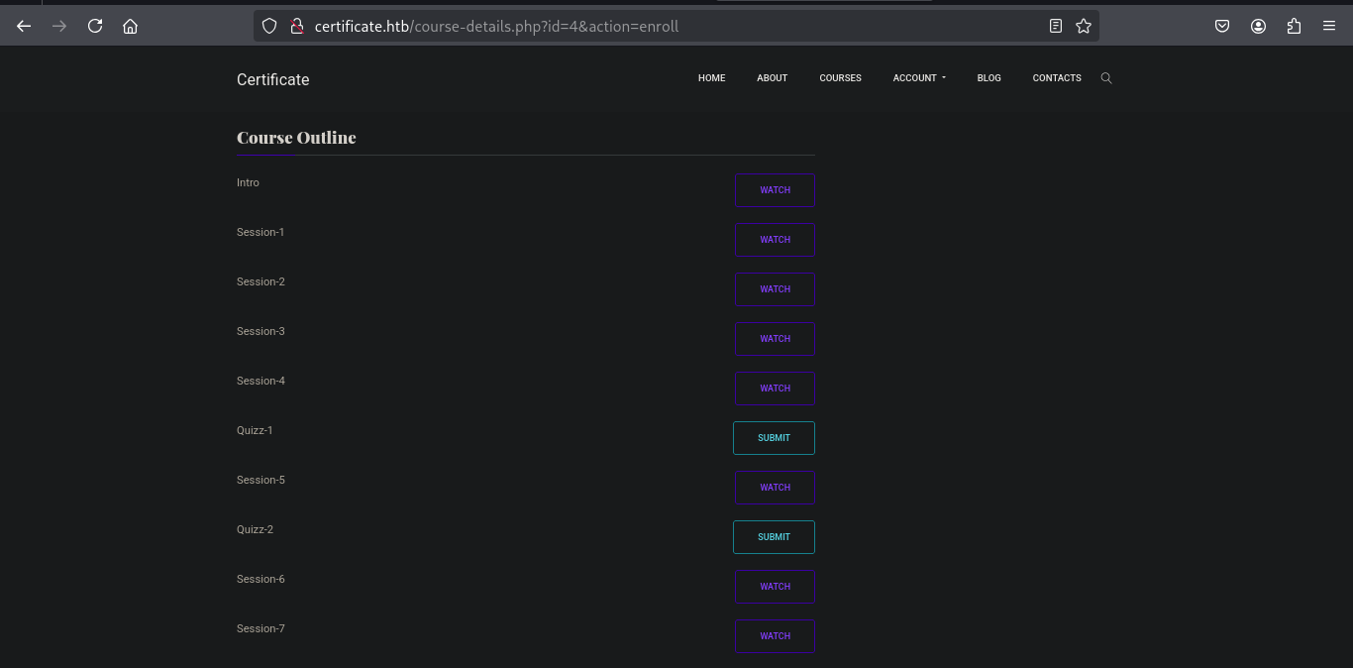Open the Firefox hamburger menu

click(1329, 27)
